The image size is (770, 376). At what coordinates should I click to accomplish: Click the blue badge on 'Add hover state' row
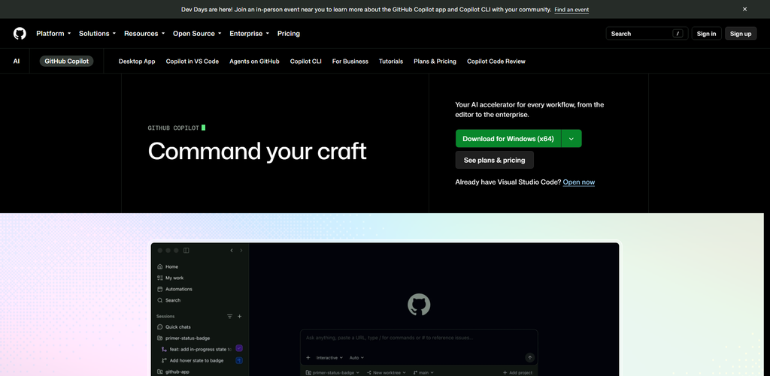pyautogui.click(x=239, y=360)
